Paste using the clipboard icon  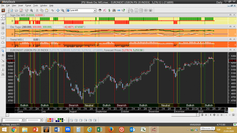[x=47, y=10]
